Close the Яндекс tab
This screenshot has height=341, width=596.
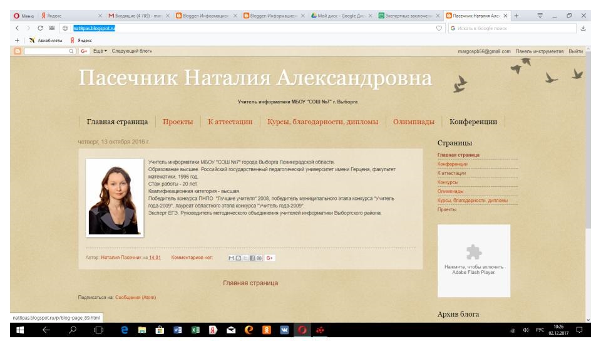(x=100, y=16)
